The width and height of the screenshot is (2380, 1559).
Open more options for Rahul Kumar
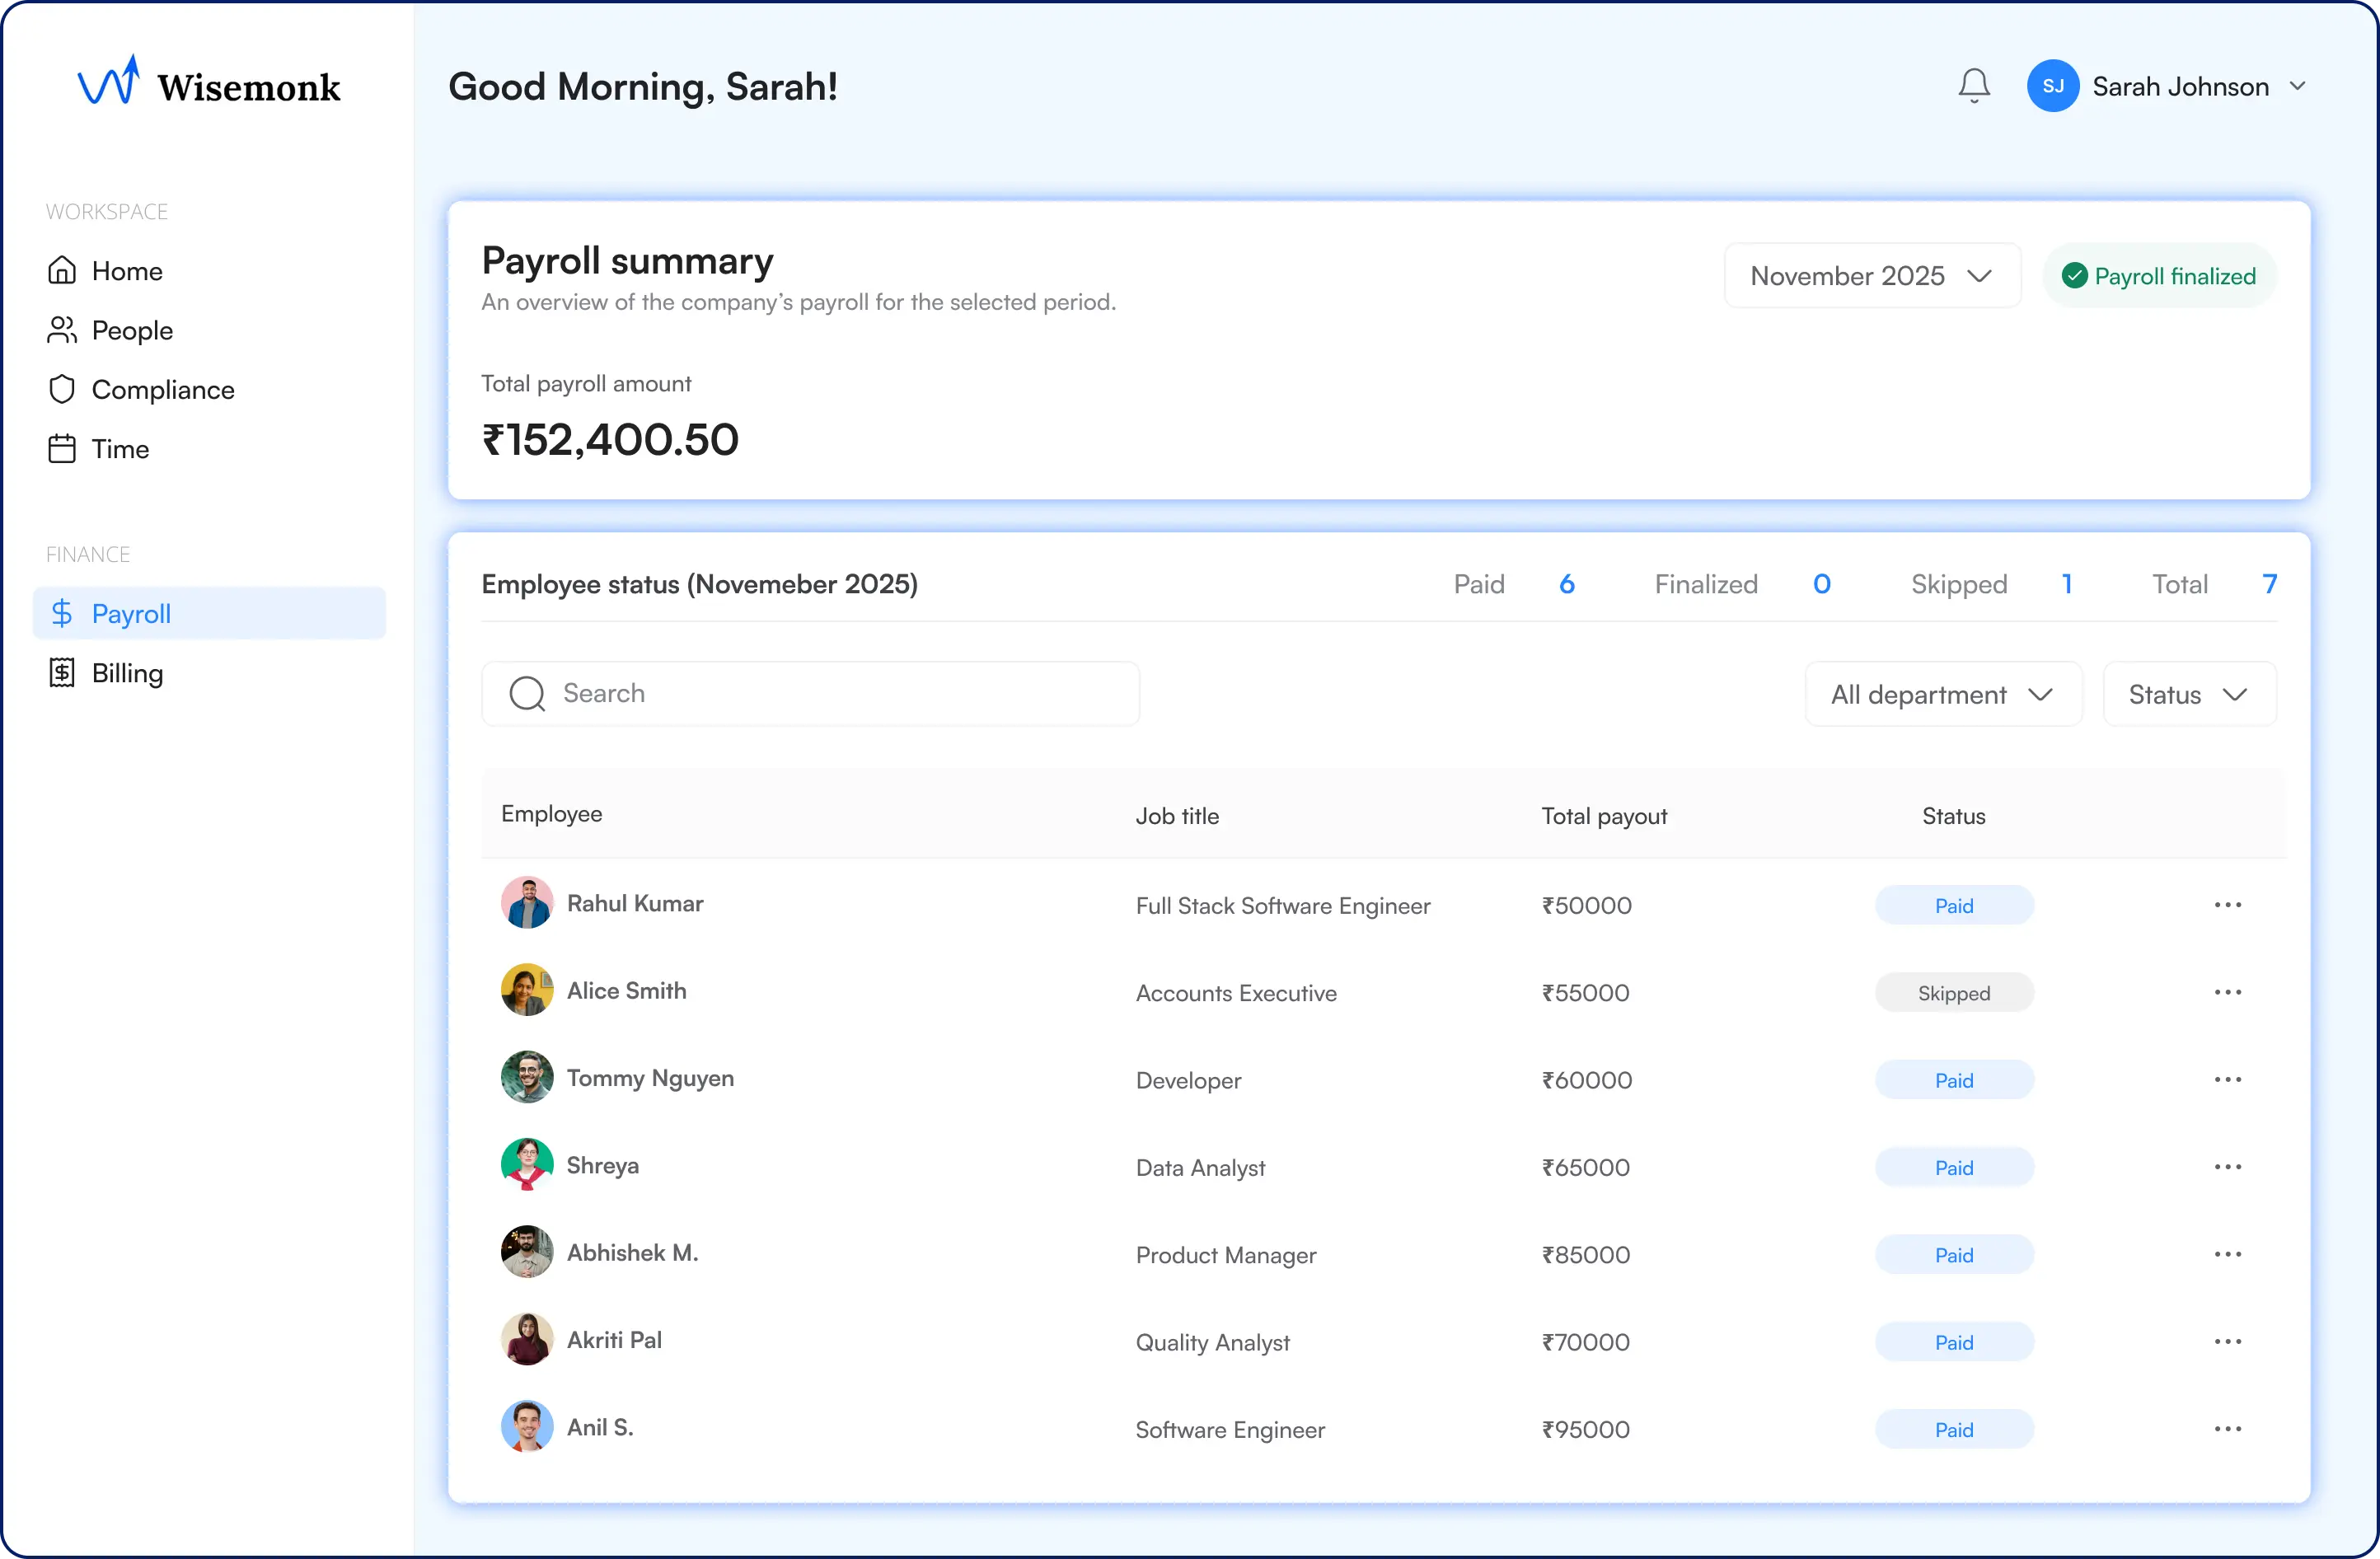(x=2227, y=905)
